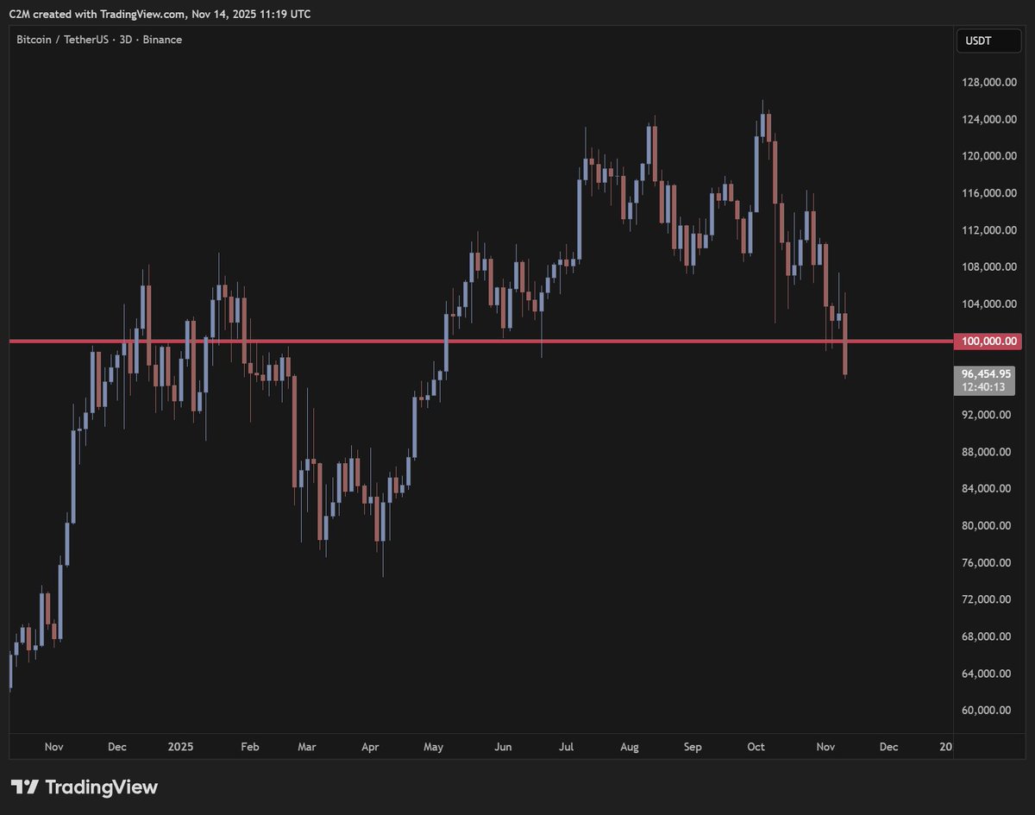Click the 72,000.00 price axis label

pyautogui.click(x=988, y=599)
